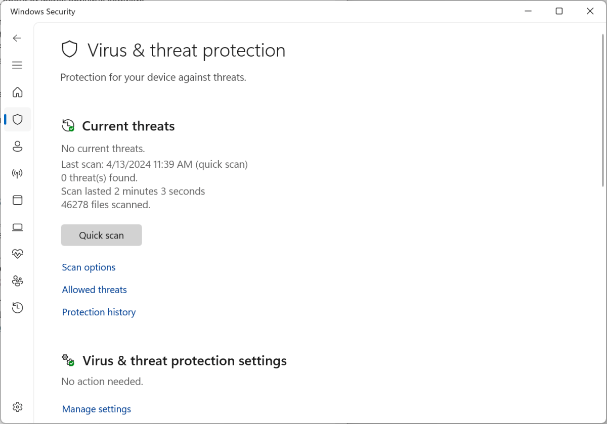This screenshot has width=607, height=424.
Task: Open Family options sidebar icon
Action: click(18, 280)
